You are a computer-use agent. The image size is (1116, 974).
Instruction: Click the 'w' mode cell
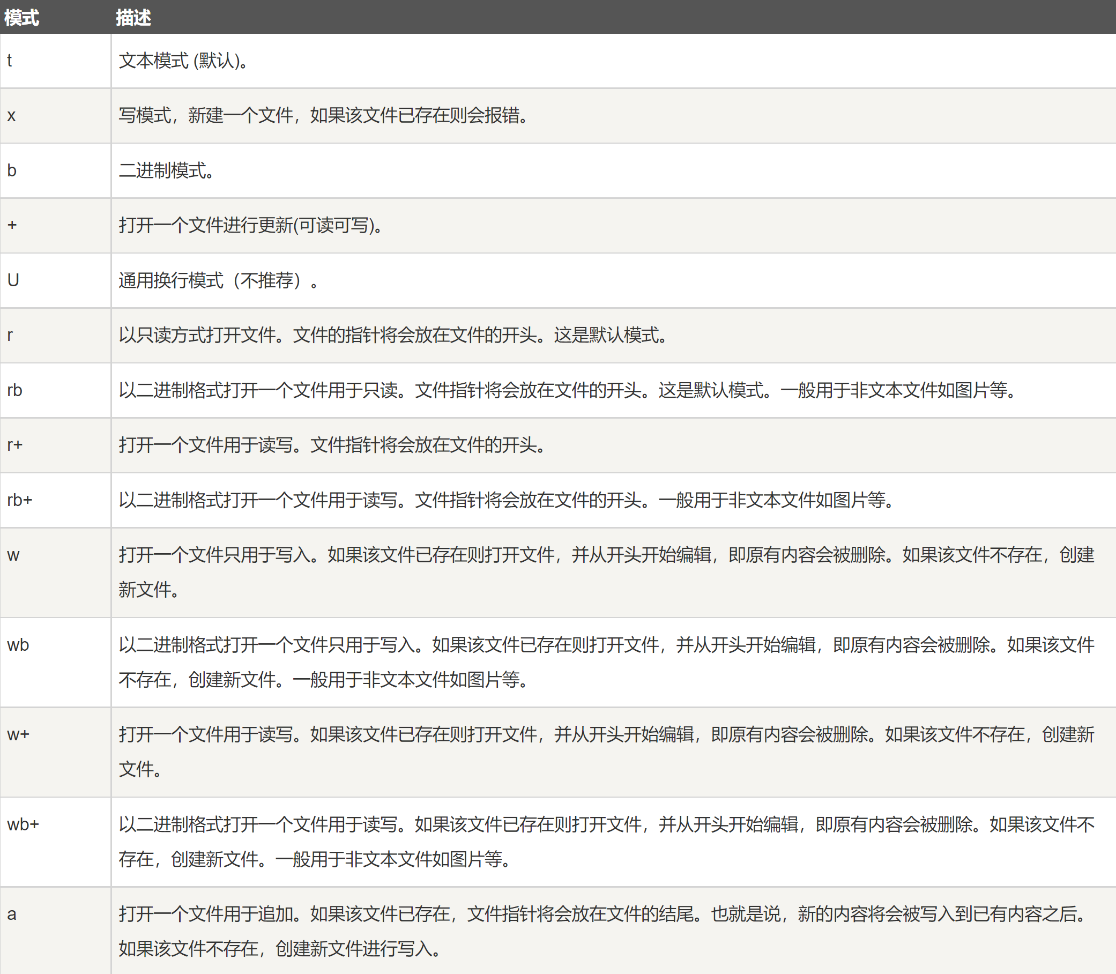13,555
